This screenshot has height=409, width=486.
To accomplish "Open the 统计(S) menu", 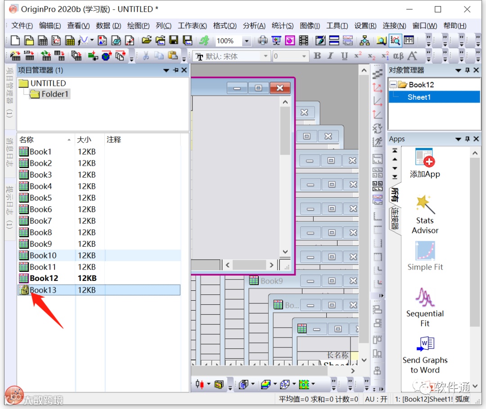I will pos(282,26).
